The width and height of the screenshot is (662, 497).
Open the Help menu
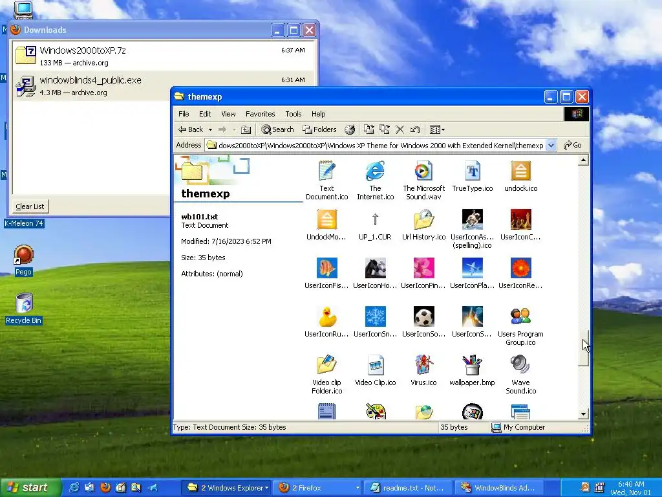point(318,114)
